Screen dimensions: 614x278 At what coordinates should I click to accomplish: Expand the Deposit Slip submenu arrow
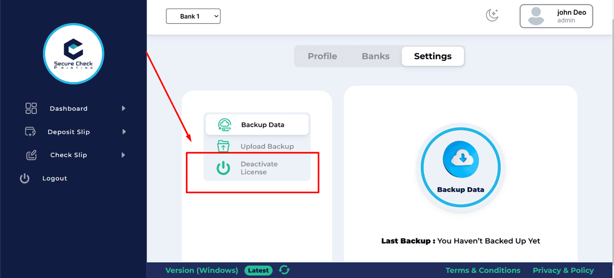123,132
